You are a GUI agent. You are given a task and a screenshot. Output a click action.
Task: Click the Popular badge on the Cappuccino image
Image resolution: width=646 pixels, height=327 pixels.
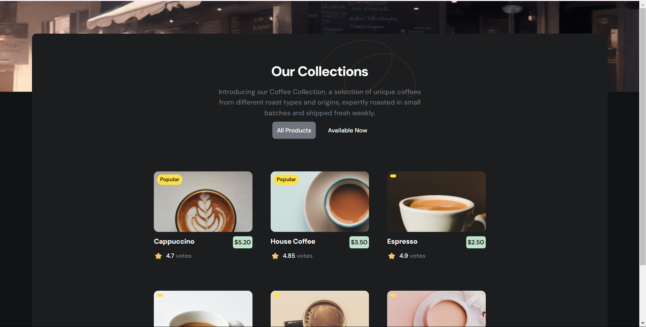point(170,179)
